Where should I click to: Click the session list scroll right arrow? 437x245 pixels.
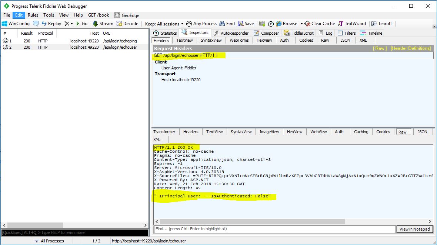point(146,225)
